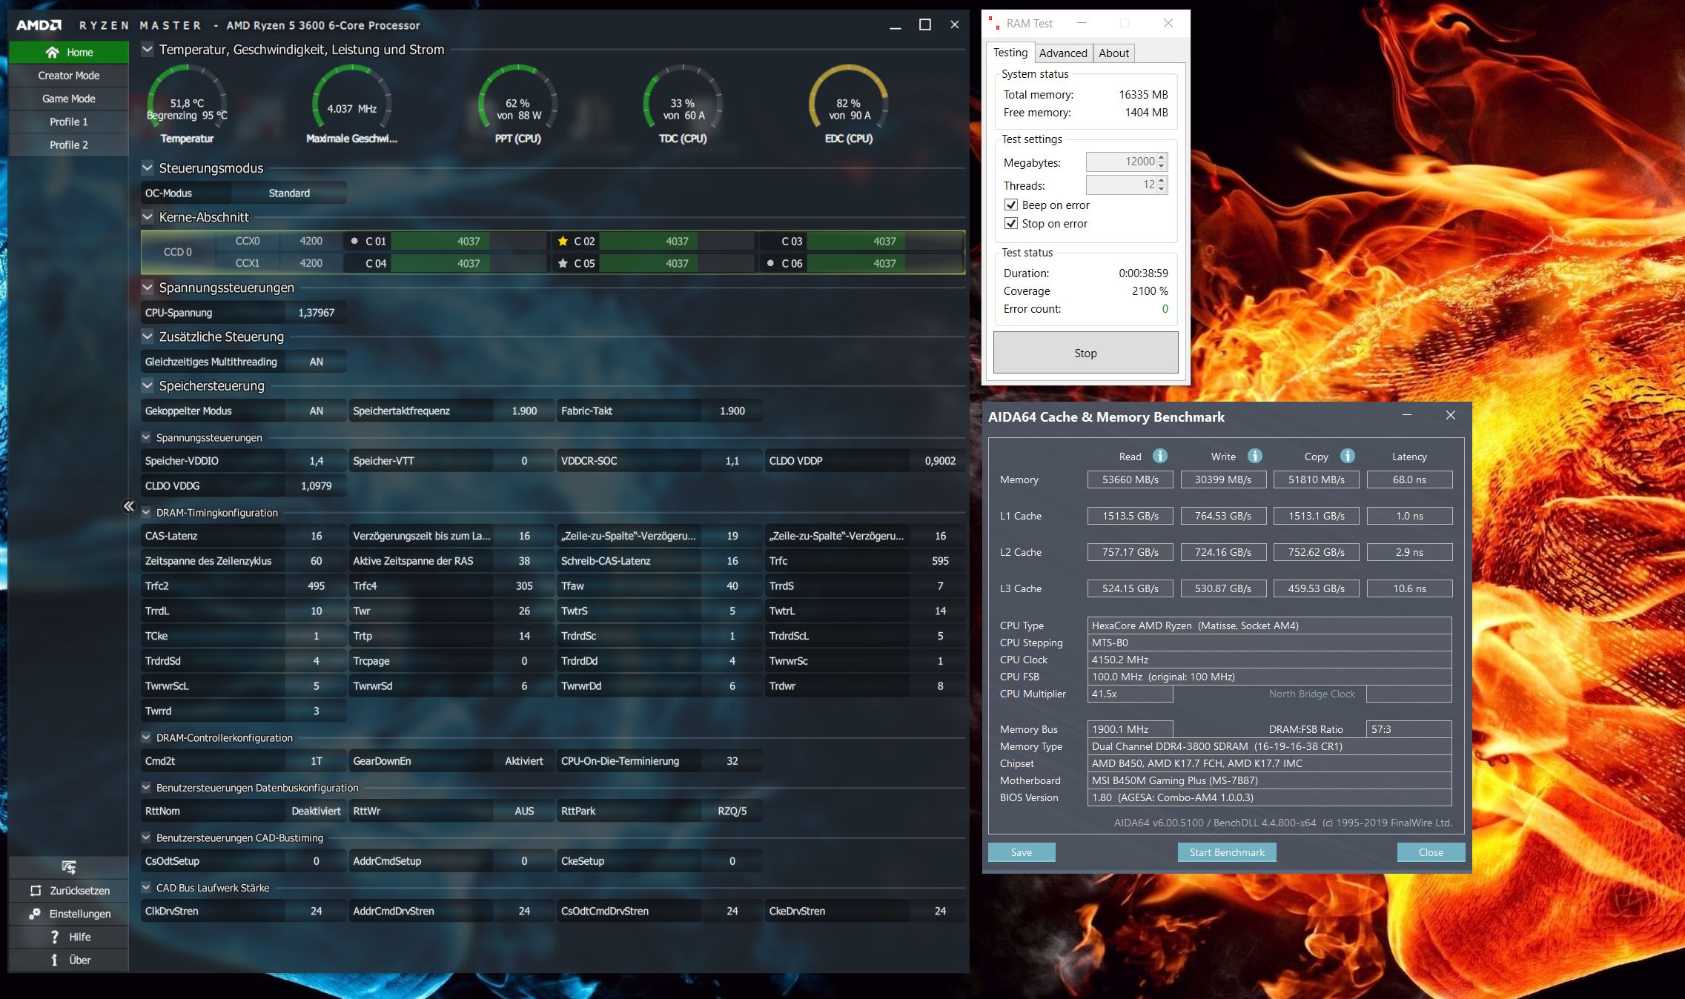The width and height of the screenshot is (1685, 999).
Task: Click the Einstellungen gear icon
Action: [35, 914]
